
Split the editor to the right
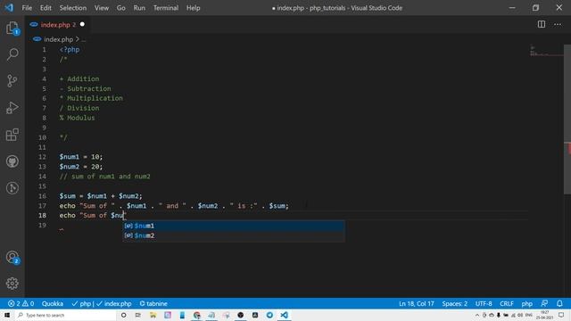tap(542, 24)
